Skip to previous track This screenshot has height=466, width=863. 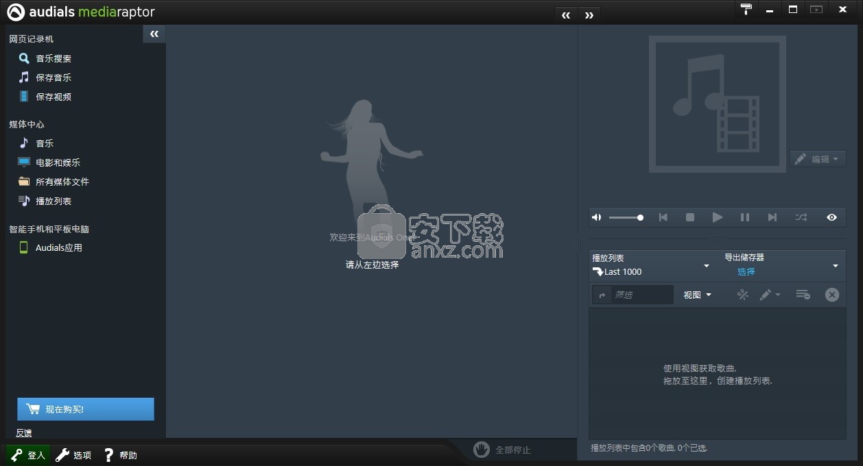(x=663, y=217)
